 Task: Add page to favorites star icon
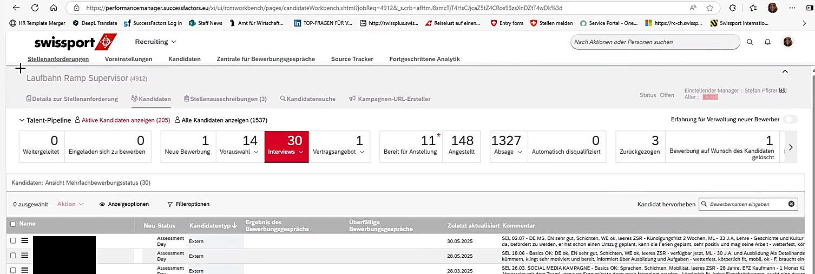tap(709, 8)
